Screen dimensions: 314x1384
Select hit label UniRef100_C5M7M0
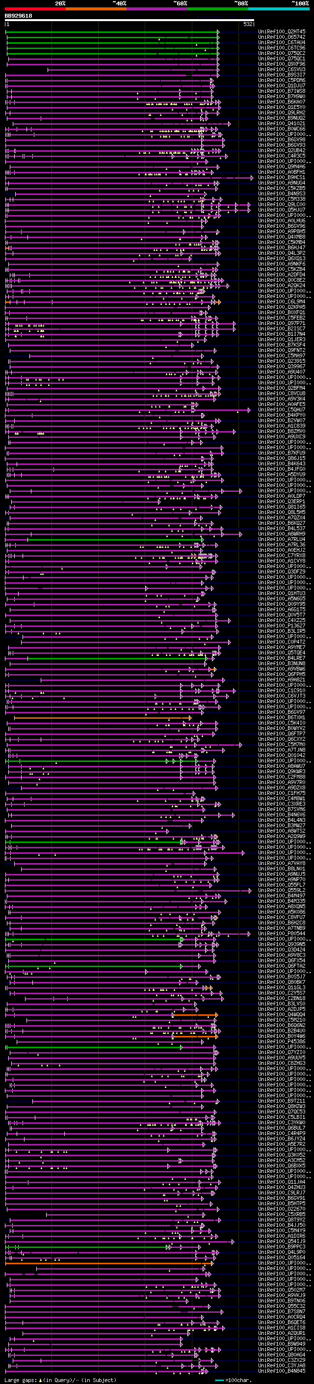(x=282, y=744)
